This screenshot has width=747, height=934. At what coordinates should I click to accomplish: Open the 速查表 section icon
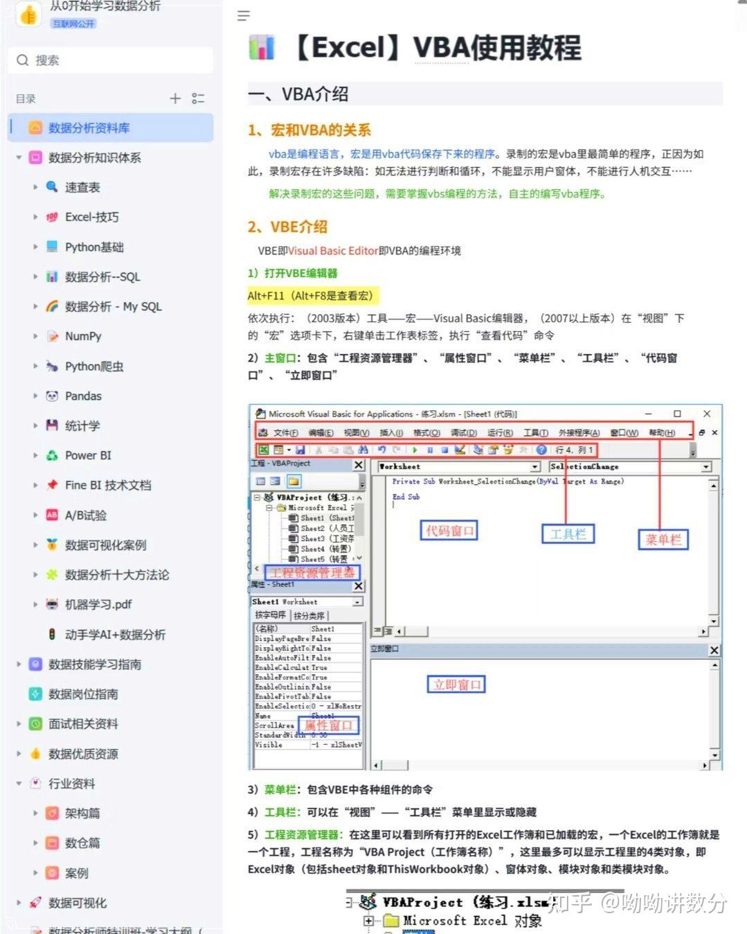pyautogui.click(x=52, y=187)
